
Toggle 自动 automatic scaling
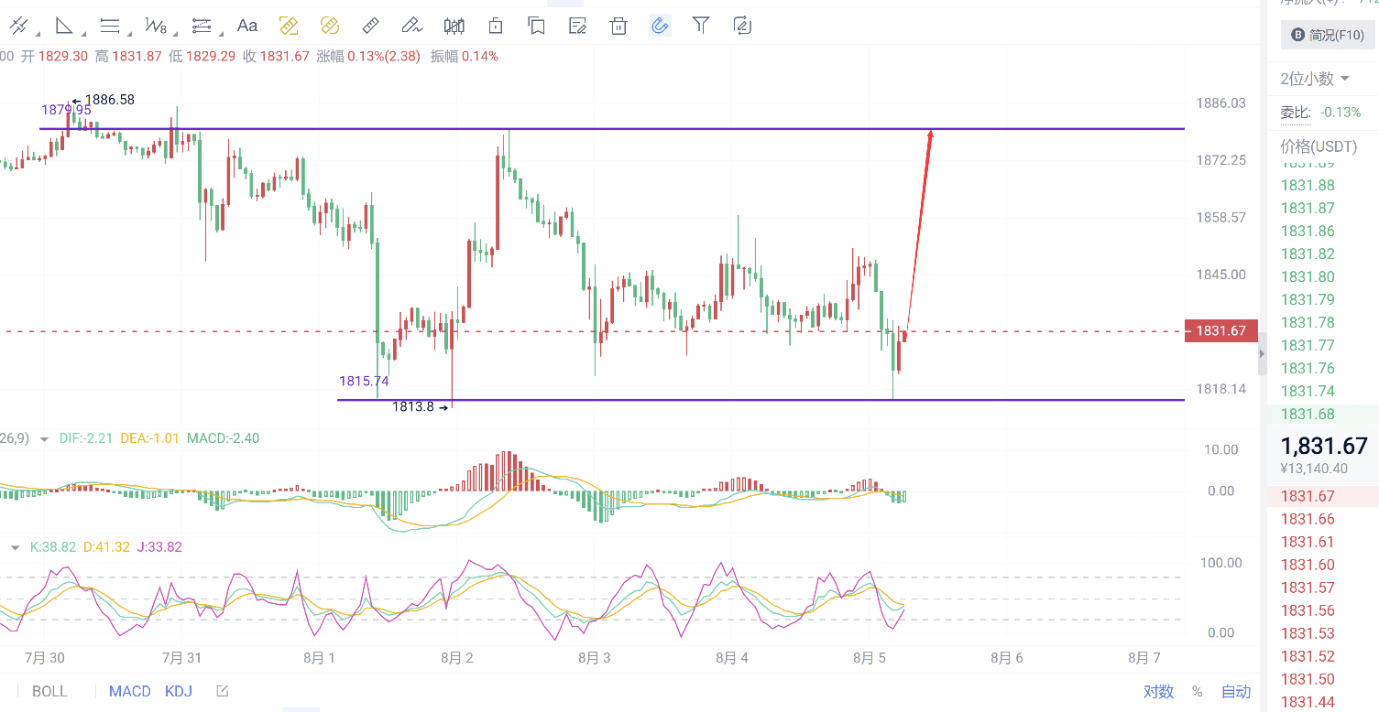point(1234,692)
